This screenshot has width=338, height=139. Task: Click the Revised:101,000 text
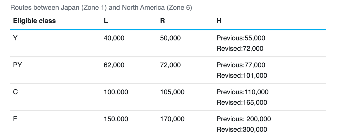point(242,76)
